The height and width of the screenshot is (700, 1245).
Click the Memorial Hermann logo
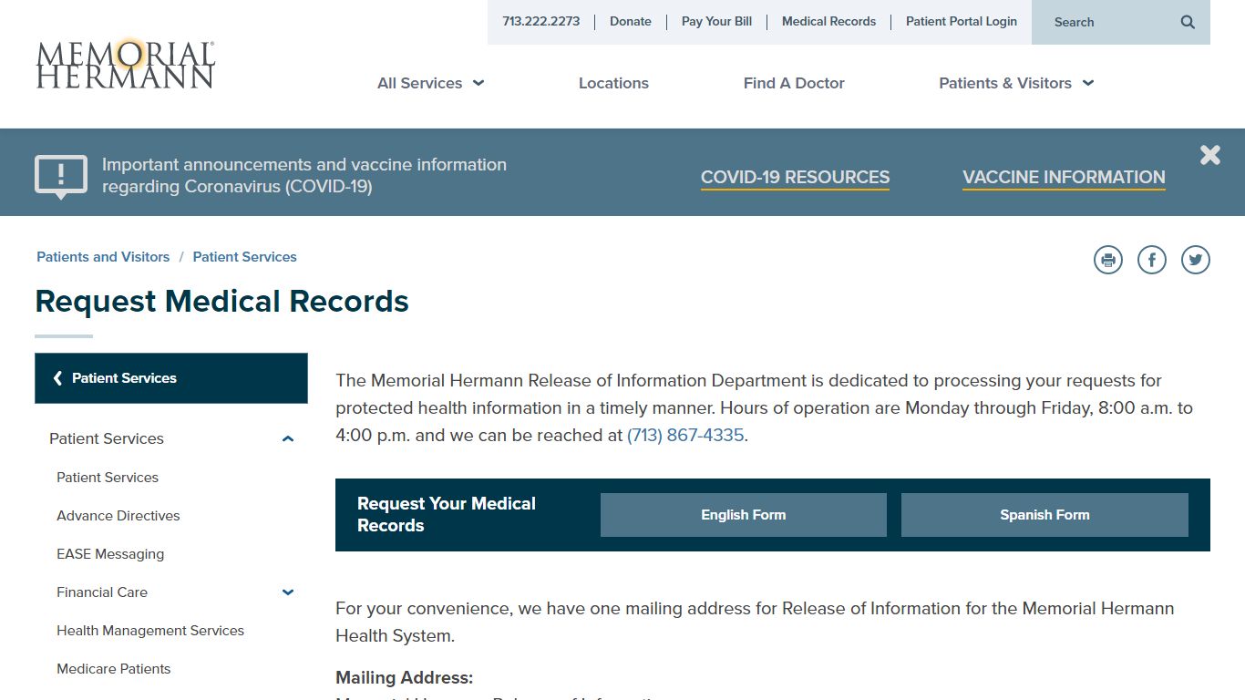pyautogui.click(x=125, y=63)
